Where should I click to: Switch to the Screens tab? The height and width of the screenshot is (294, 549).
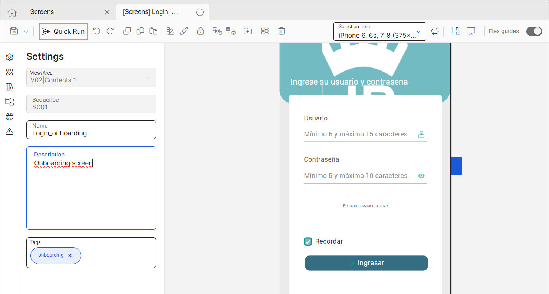[42, 12]
